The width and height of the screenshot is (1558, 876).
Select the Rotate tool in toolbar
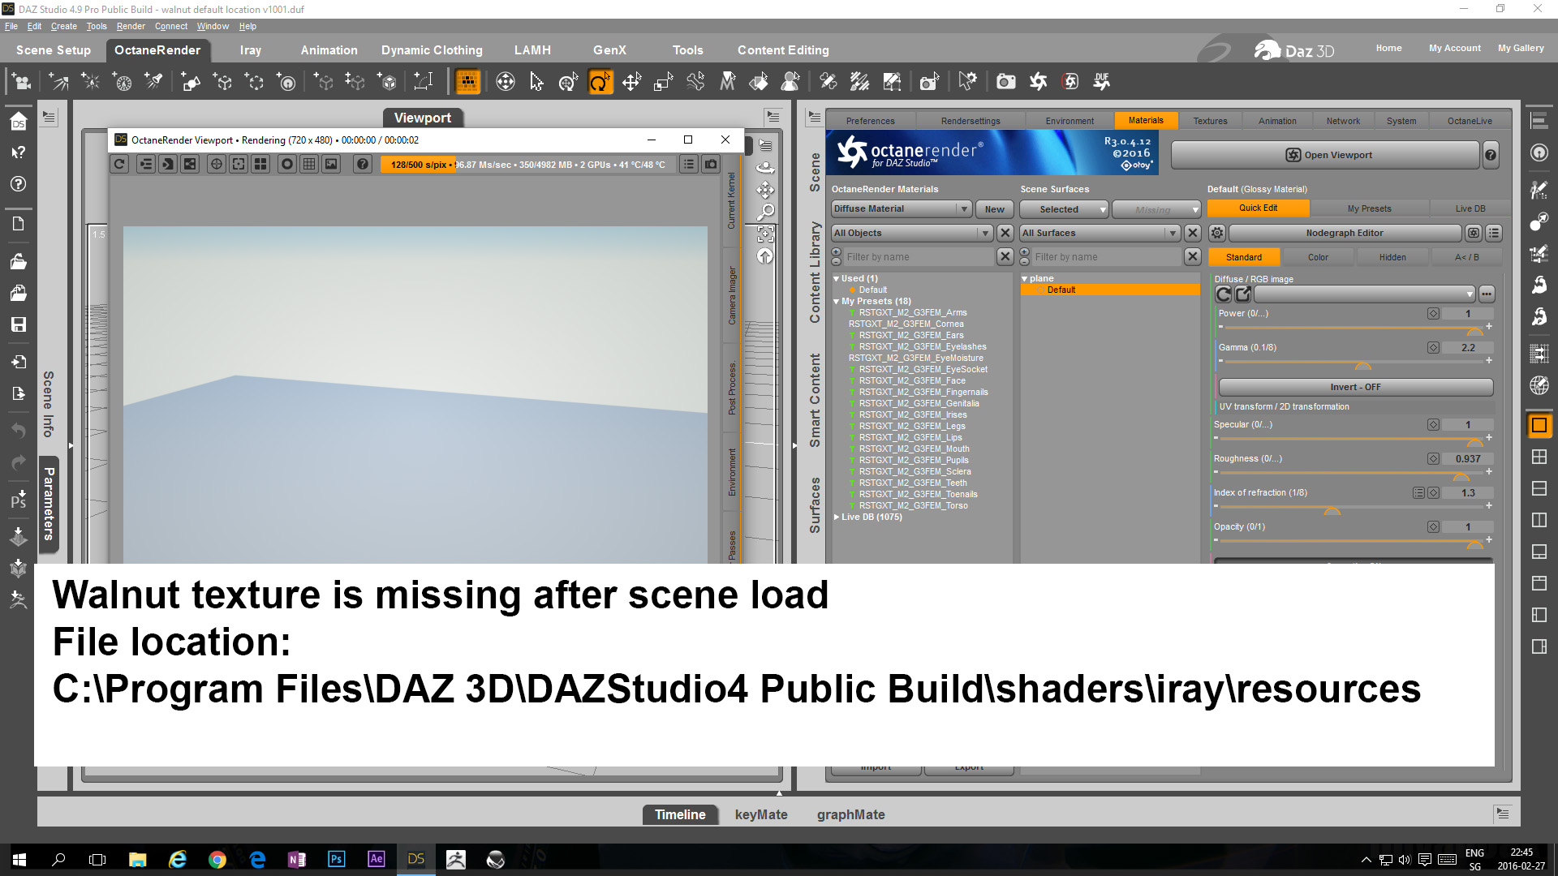(600, 82)
